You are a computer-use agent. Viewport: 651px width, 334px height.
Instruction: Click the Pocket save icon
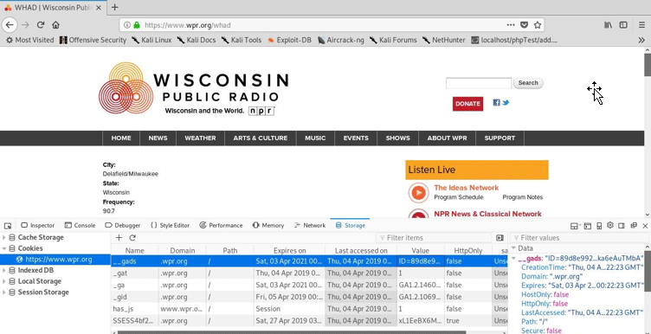(525, 25)
